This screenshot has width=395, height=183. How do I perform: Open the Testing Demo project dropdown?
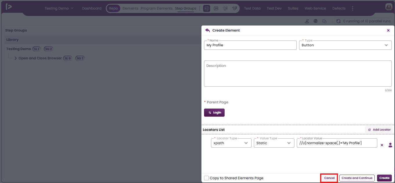(x=59, y=8)
